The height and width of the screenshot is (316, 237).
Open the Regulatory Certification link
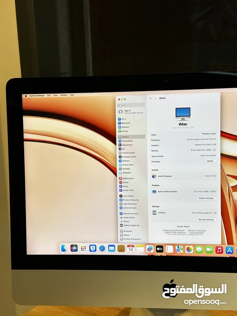coord(197,230)
